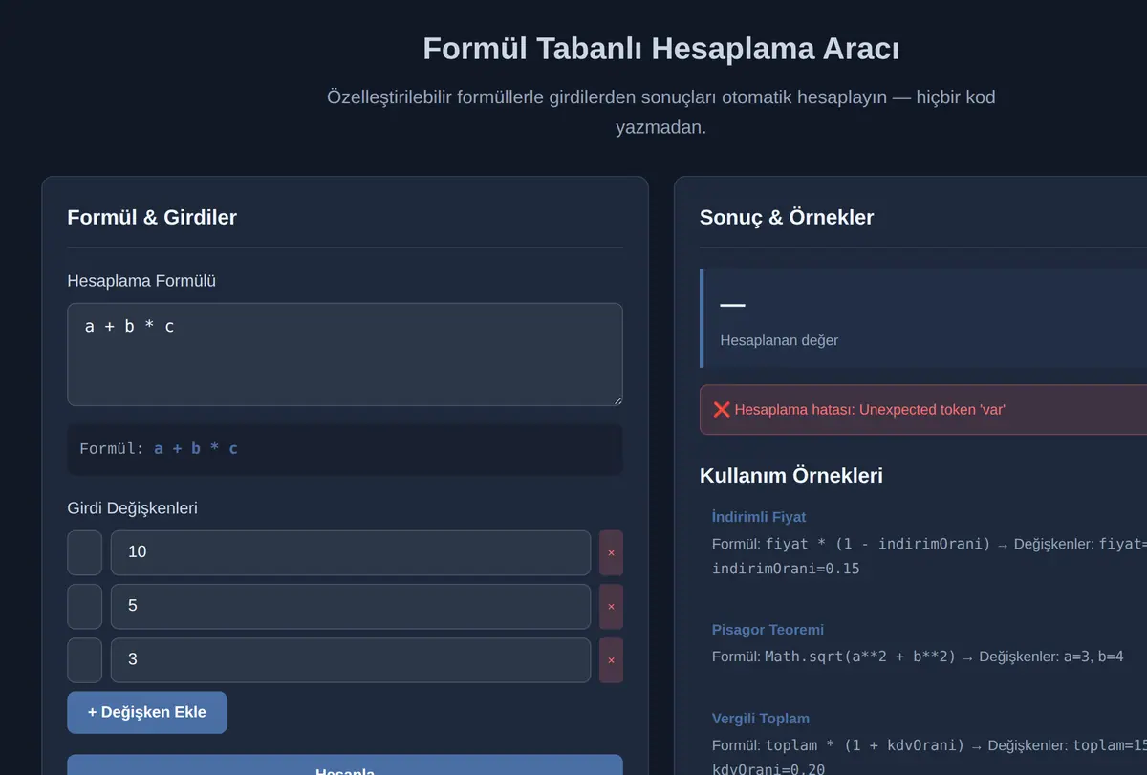
Task: Click the variable name box beside value 10
Action: click(x=84, y=552)
